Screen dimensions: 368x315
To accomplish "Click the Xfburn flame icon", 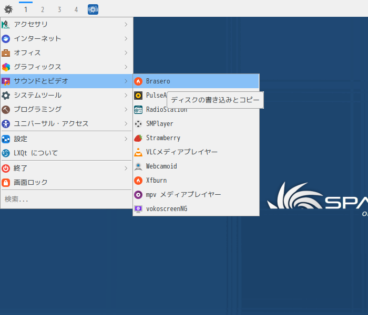I will pyautogui.click(x=138, y=181).
